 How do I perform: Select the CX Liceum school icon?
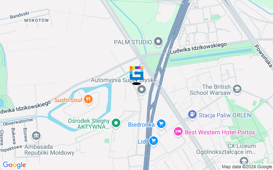point(244,161)
